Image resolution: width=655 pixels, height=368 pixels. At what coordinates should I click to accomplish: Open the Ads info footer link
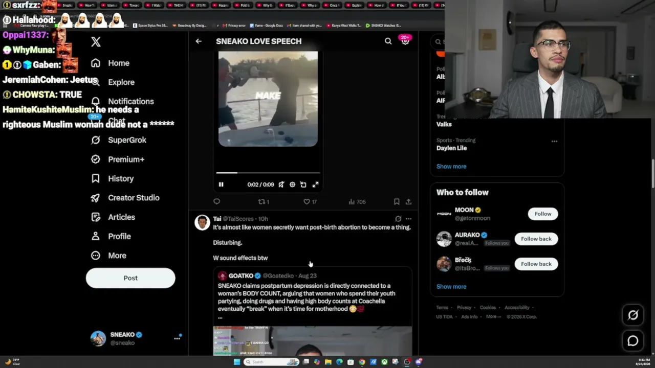click(x=469, y=317)
